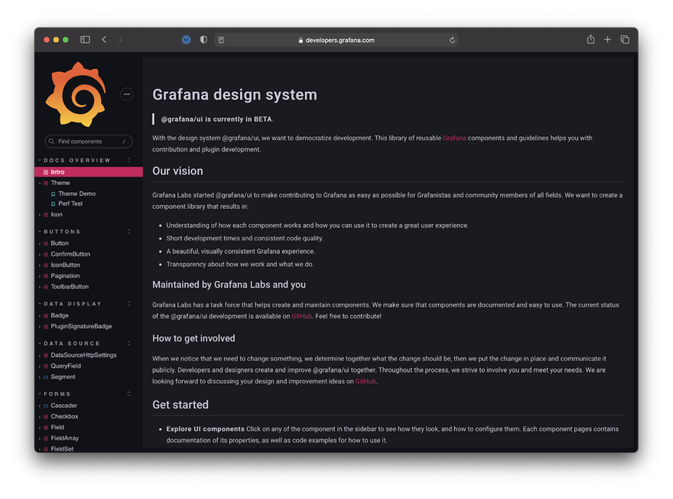Select the Theme Demo story
673x499 pixels.
pos(76,194)
